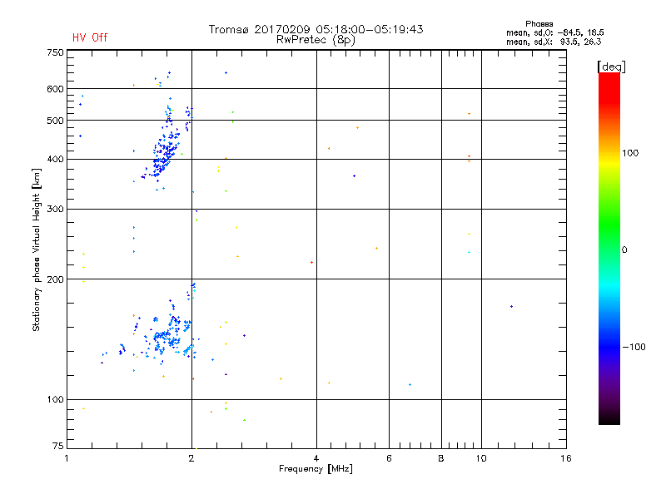Screen dimensions: 666x499
Task: Click the dense blue echo cluster near 400 km
Action: [x=165, y=155]
